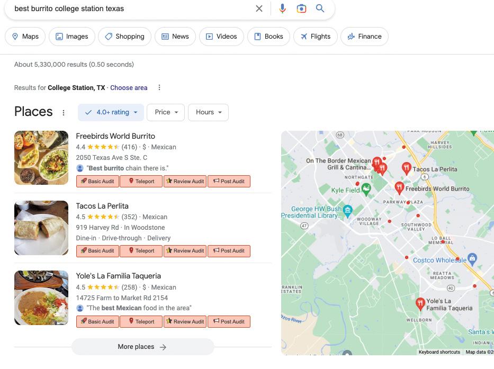This screenshot has width=494, height=369.
Task: Switch to the Videos tab
Action: click(x=221, y=37)
